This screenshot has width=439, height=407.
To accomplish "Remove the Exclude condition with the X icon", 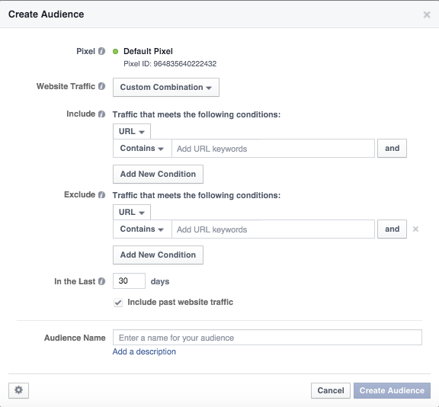I will pyautogui.click(x=415, y=229).
